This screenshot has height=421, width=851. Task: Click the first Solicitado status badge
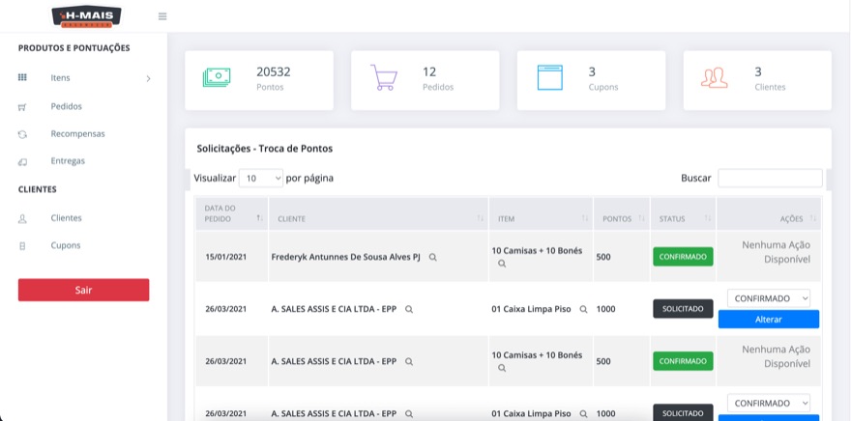[683, 309]
